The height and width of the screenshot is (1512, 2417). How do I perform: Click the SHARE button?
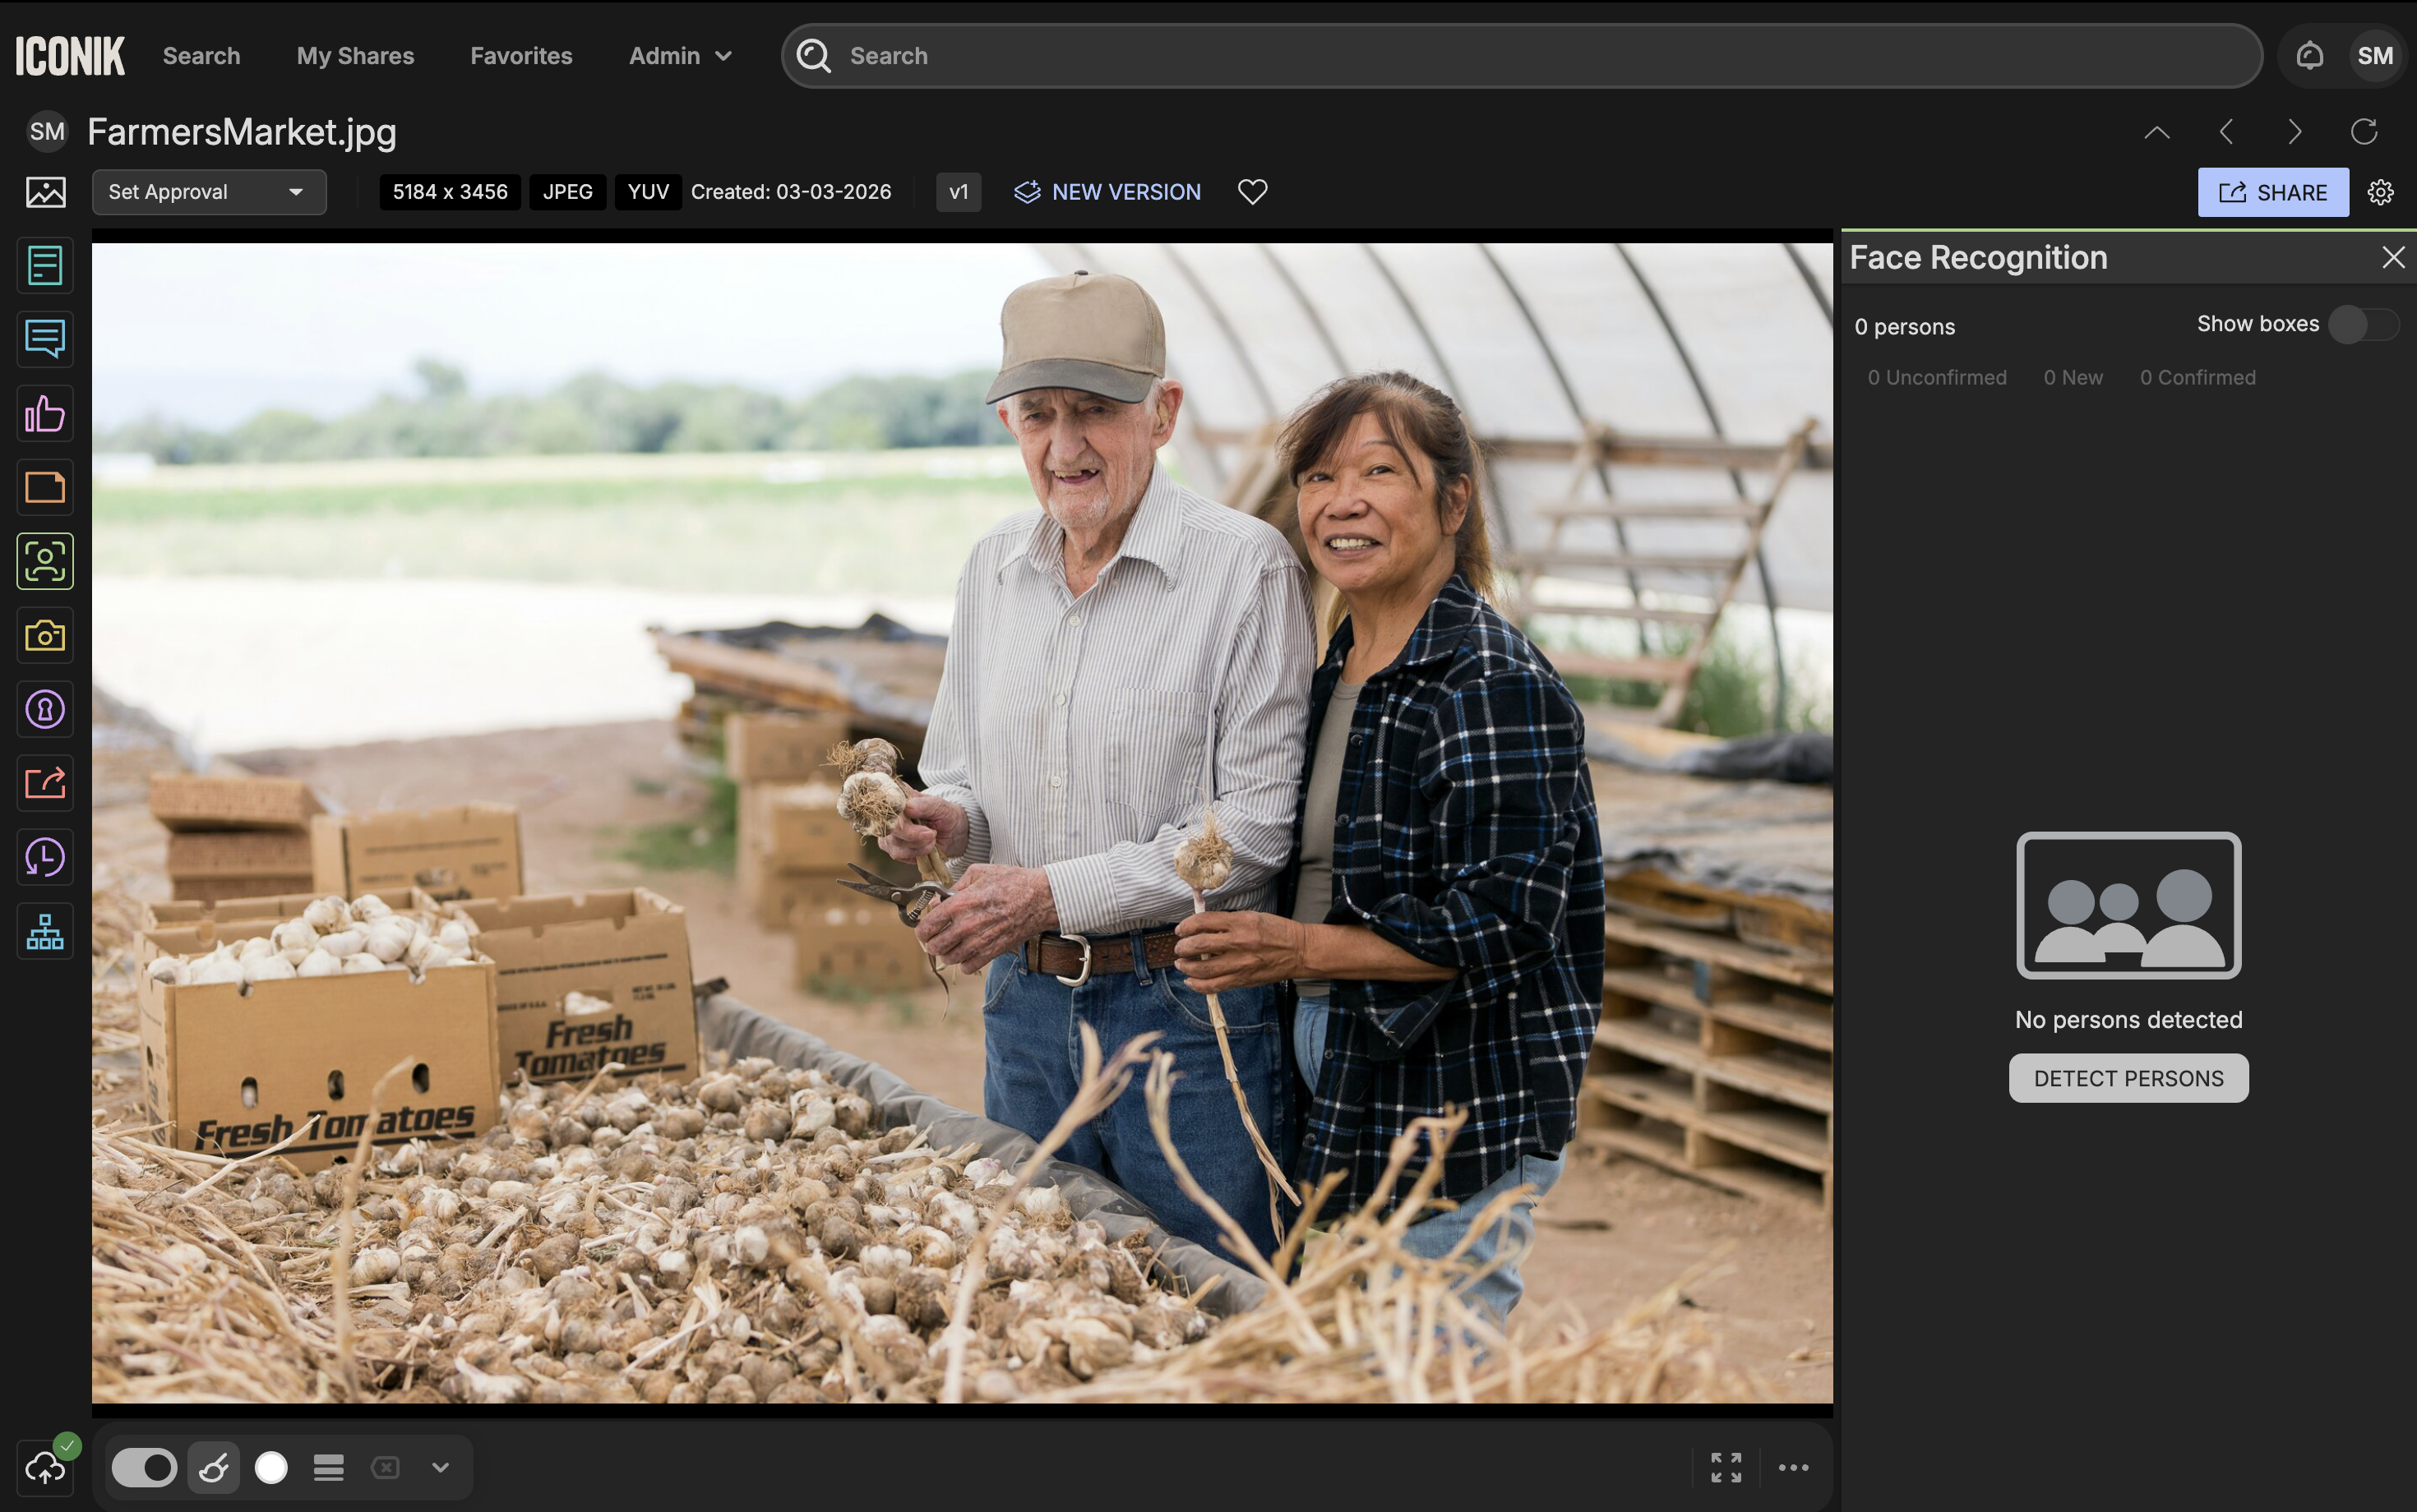click(2272, 192)
